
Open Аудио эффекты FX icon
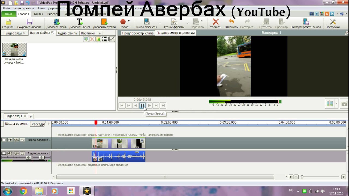[174, 22]
